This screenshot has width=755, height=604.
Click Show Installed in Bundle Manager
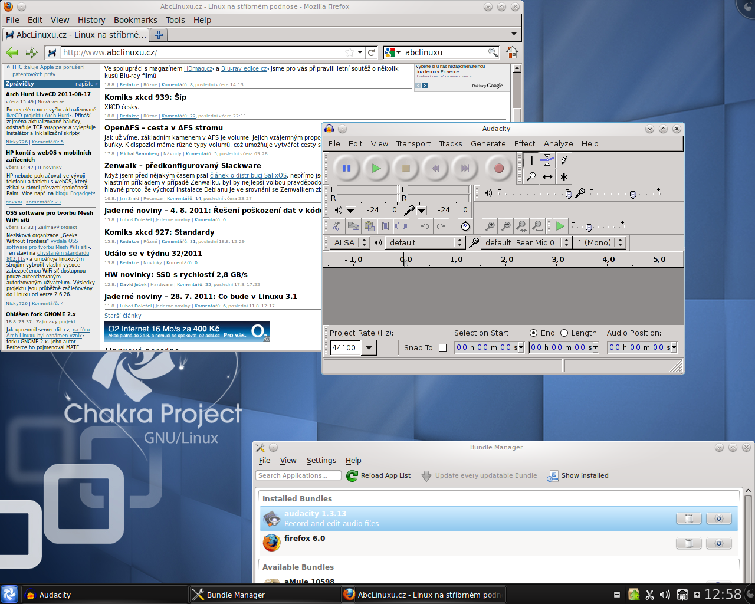pyautogui.click(x=578, y=476)
